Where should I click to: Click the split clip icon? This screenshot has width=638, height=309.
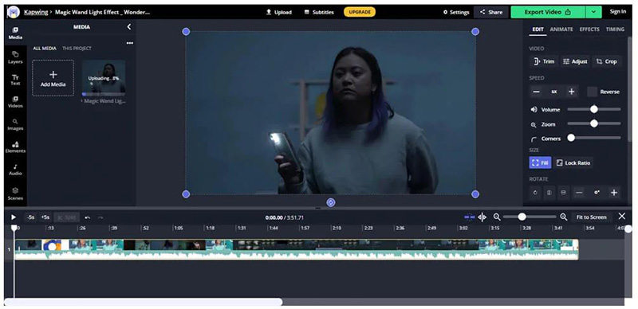[x=482, y=217]
